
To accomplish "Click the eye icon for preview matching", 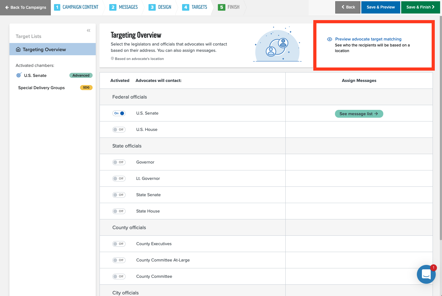I will click(x=329, y=39).
